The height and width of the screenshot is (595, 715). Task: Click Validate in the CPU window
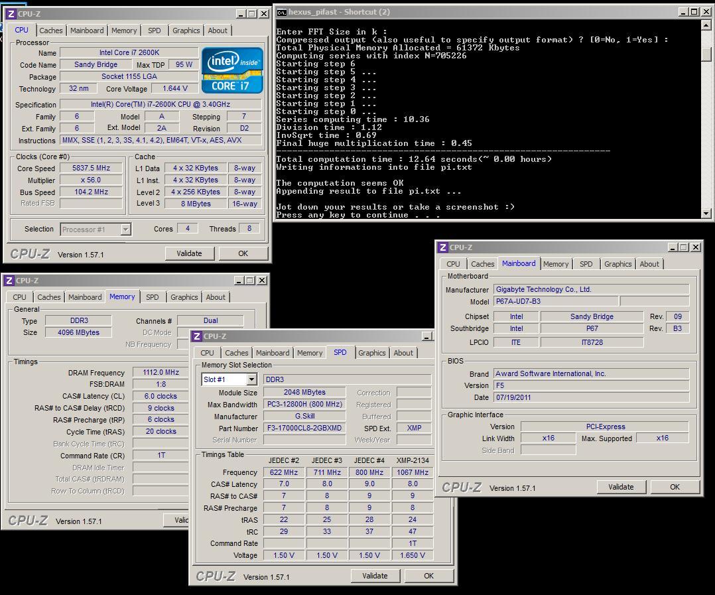[x=189, y=253]
